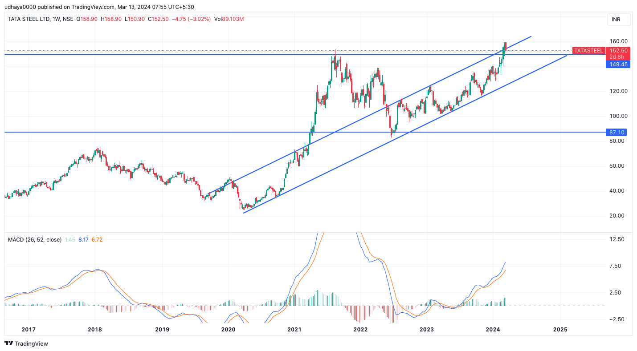Screen dimensions: 637x351
Task: Click the Vol 89.103M value
Action: 229,19
